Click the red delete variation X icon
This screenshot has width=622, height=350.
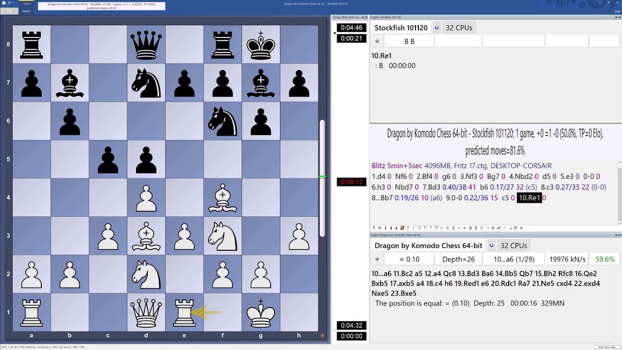380,227
